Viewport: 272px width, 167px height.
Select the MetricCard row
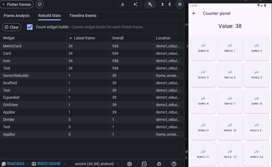(x=92, y=46)
